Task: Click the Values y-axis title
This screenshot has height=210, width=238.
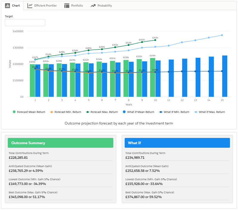Action: [10, 64]
